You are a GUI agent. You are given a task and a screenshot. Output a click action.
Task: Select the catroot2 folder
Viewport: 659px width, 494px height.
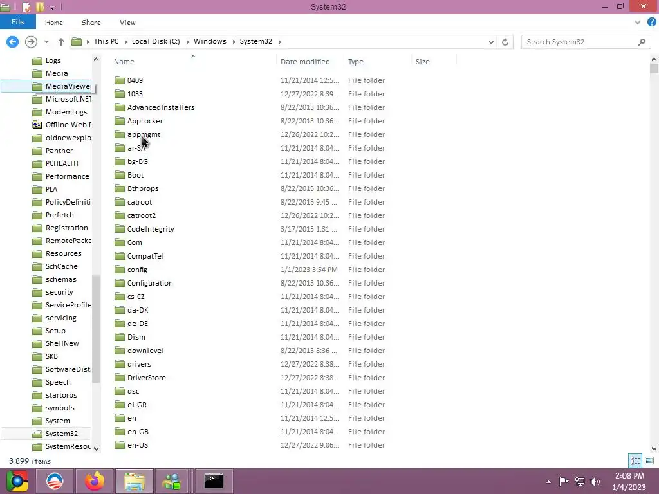[141, 215]
